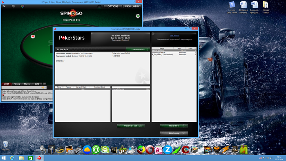Open File Explorer from taskbar
Viewport: 286px width, 161px height.
coord(21,158)
